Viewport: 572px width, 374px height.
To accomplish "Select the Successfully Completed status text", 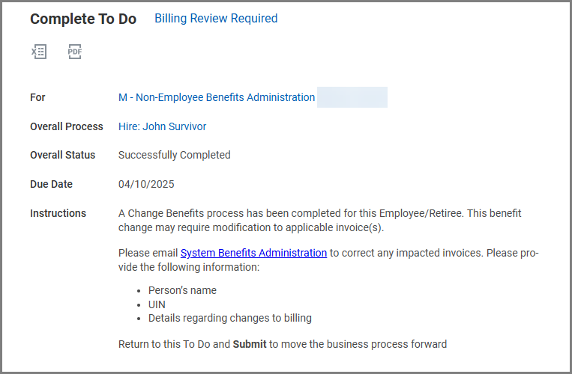I will [x=175, y=155].
